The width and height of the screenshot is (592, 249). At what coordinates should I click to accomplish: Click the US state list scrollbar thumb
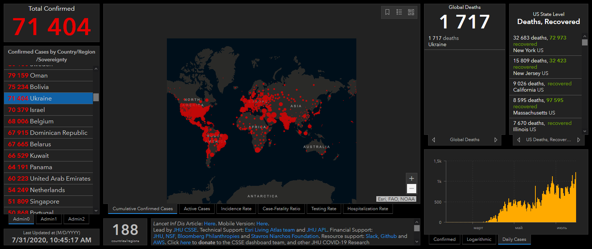tap(585, 42)
